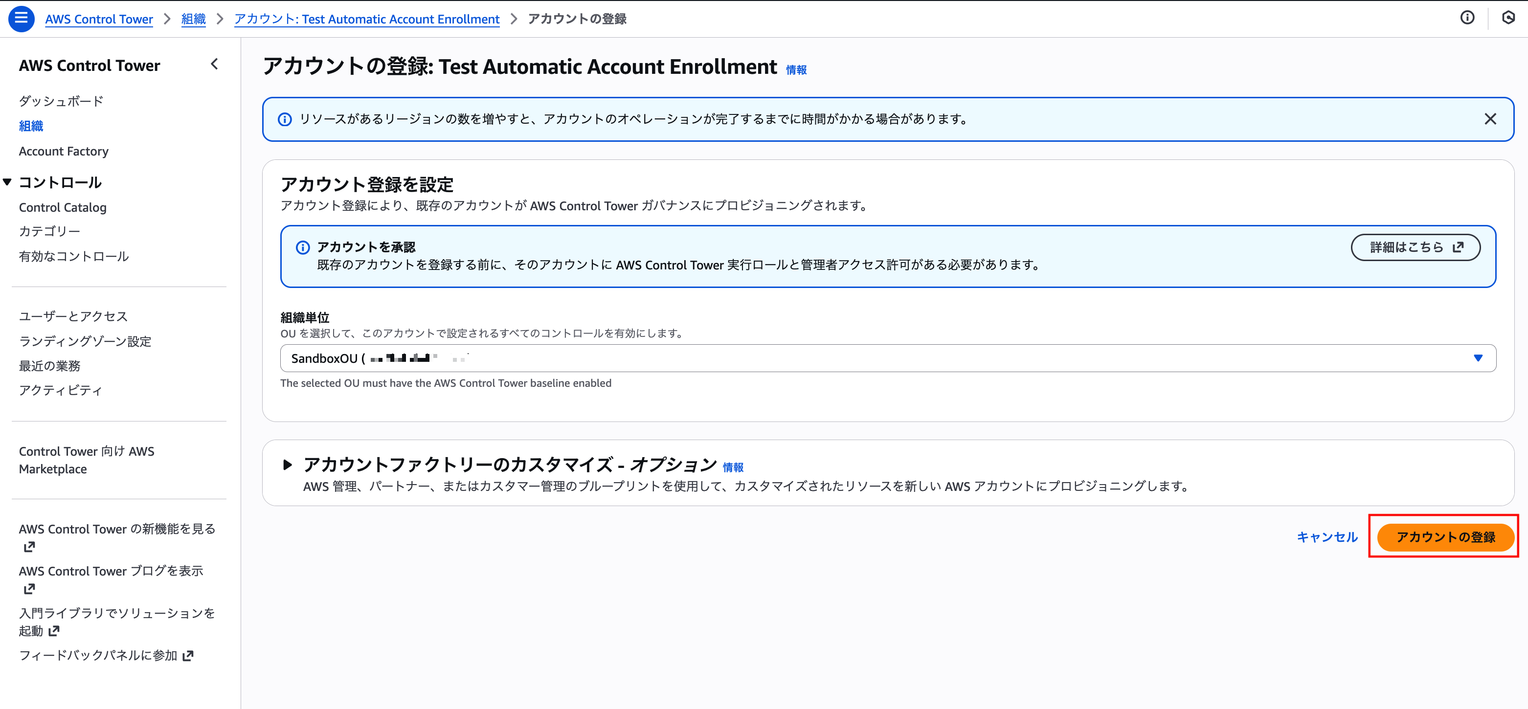The width and height of the screenshot is (1528, 709).
Task: Collapse the コントロール section in the sidebar
Action: pos(7,182)
